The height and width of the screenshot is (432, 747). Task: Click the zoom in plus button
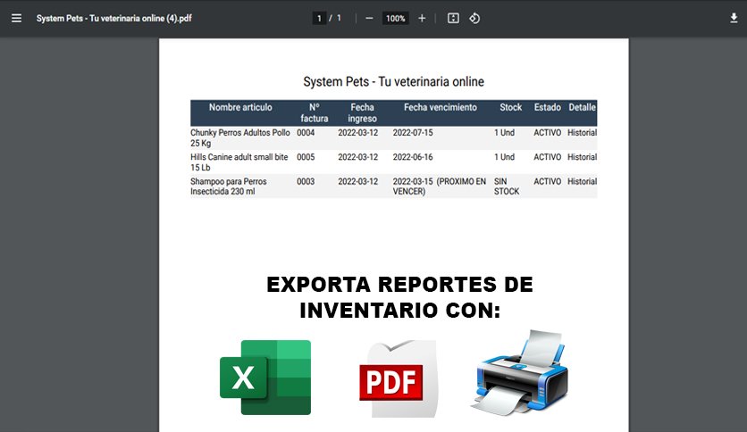coord(422,18)
